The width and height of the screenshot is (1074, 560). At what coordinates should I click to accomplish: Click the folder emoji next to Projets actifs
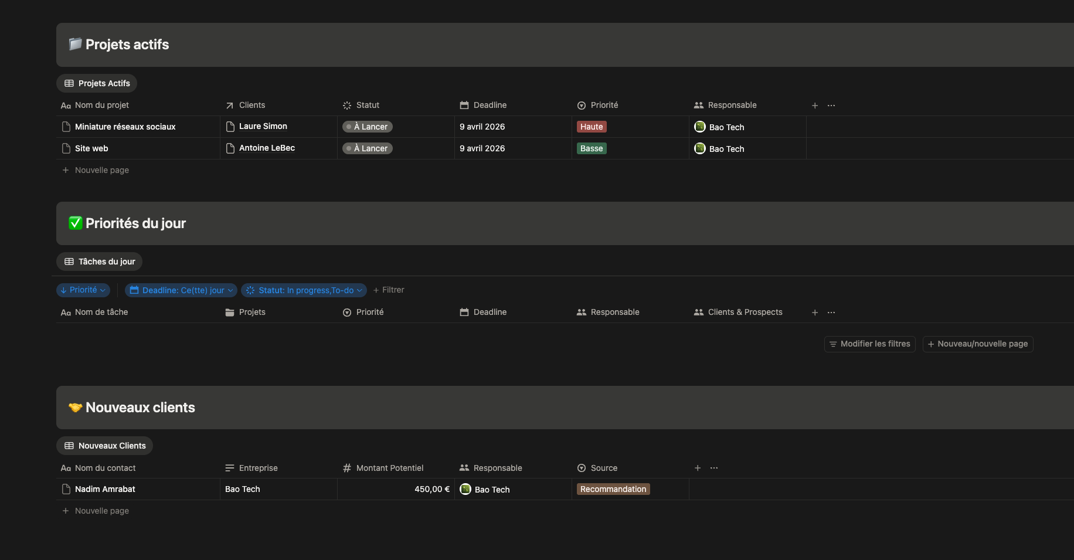click(x=75, y=44)
